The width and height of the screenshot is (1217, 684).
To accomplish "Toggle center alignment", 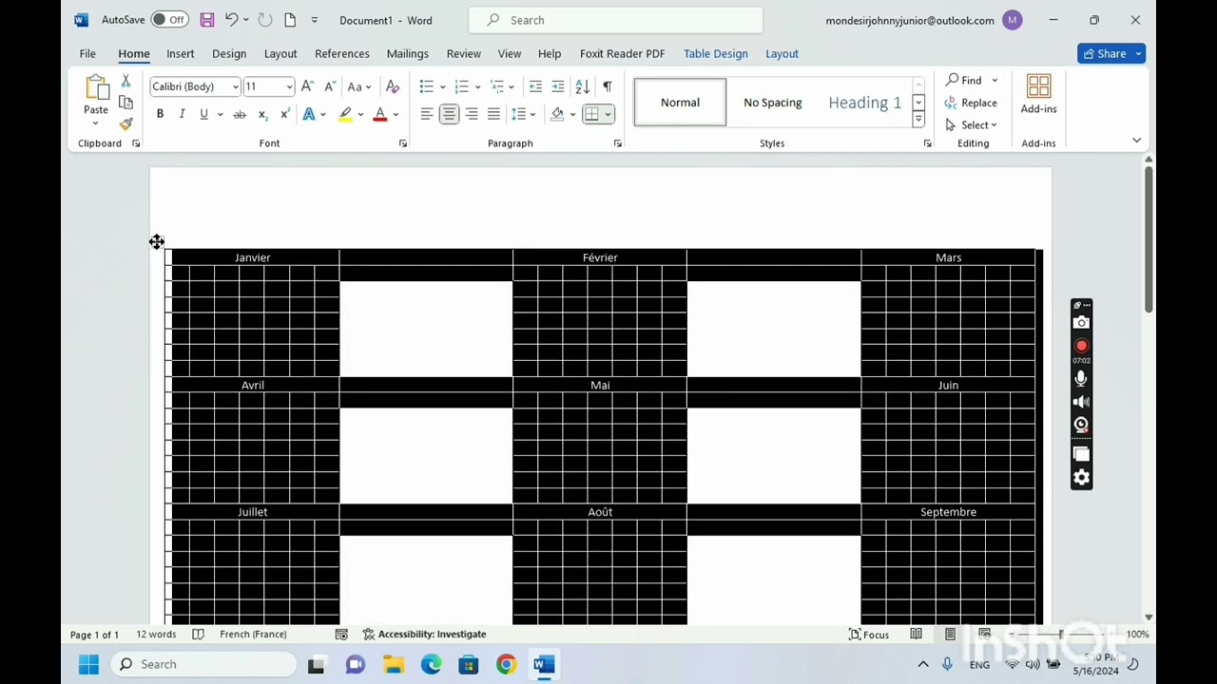I will coord(449,114).
